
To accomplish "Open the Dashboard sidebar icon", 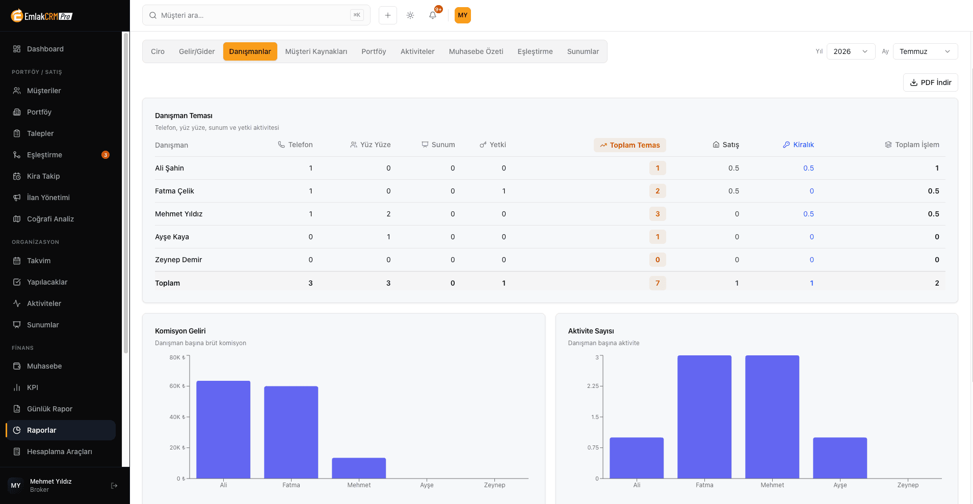I will 17,49.
